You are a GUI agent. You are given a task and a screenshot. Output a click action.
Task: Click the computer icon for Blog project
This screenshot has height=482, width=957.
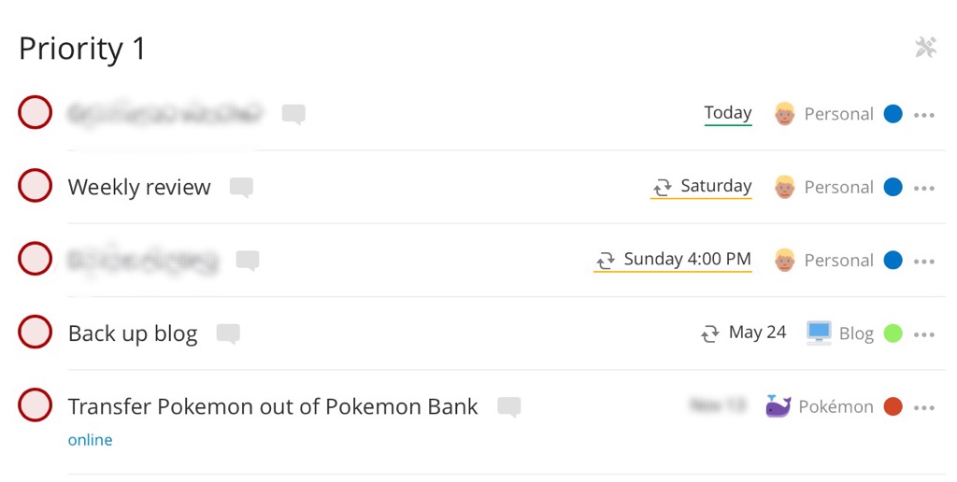[x=819, y=333]
